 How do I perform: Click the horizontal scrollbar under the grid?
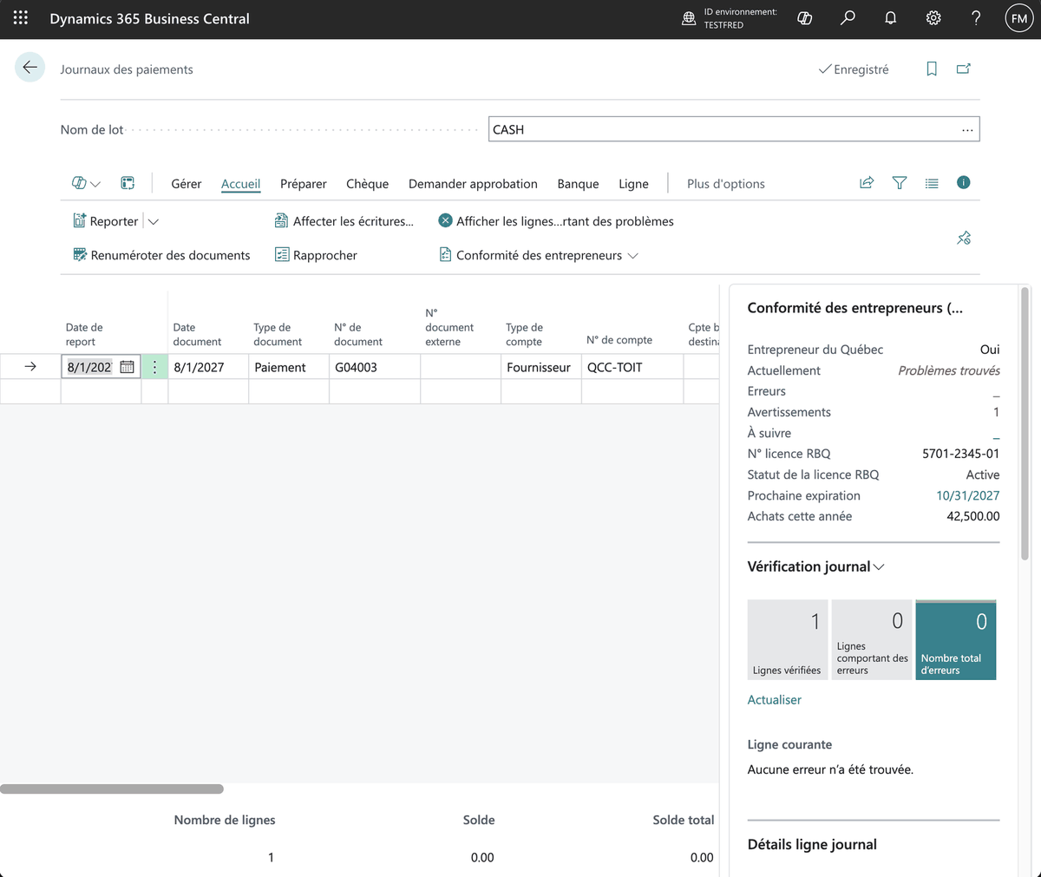[112, 789]
